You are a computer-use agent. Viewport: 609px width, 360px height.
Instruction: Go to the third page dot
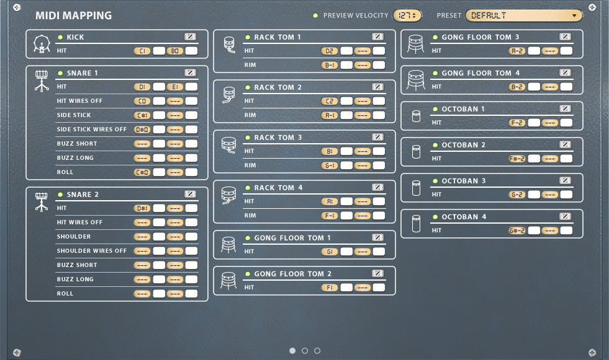point(317,351)
